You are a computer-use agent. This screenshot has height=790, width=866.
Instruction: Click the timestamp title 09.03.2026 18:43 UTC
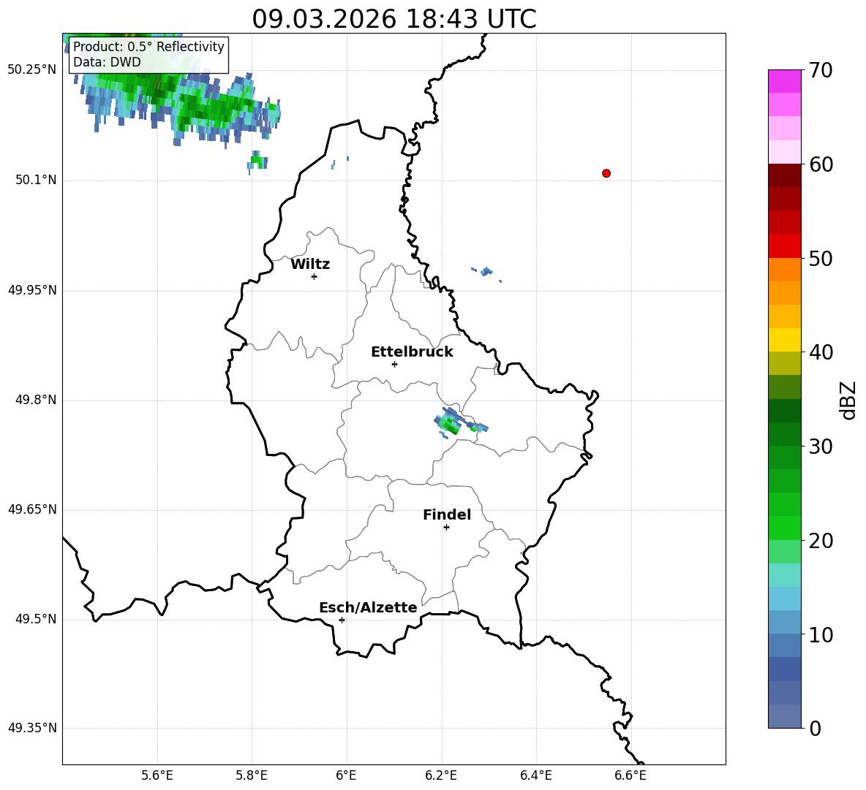(394, 19)
